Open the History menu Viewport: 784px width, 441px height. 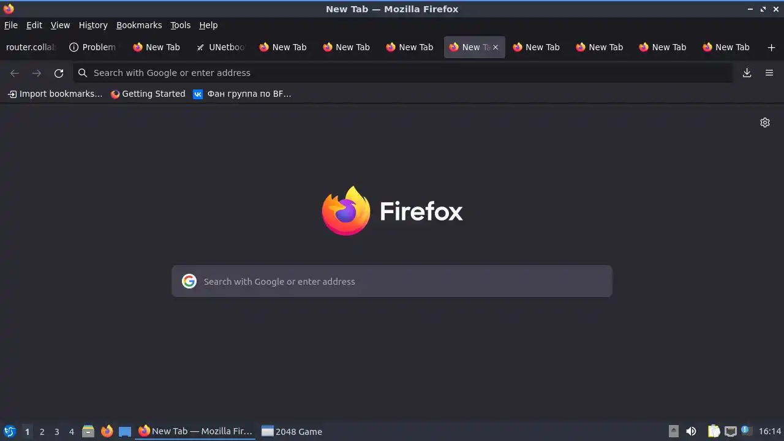tap(93, 25)
